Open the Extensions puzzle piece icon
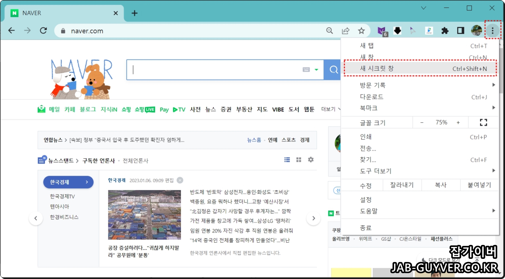Screen dimensions: 505x279 [x=445, y=31]
